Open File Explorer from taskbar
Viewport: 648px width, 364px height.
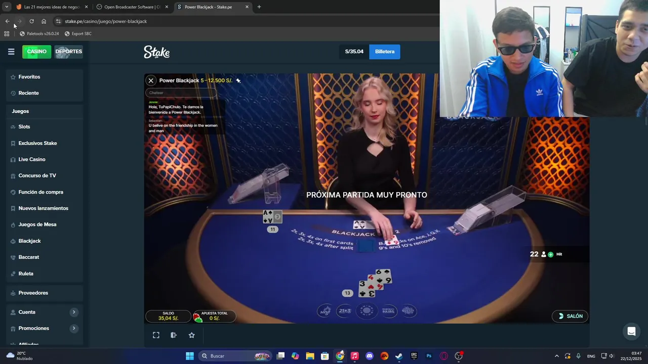tap(310, 356)
